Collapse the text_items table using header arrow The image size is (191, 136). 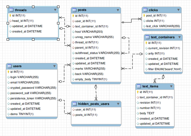coord(171,86)
